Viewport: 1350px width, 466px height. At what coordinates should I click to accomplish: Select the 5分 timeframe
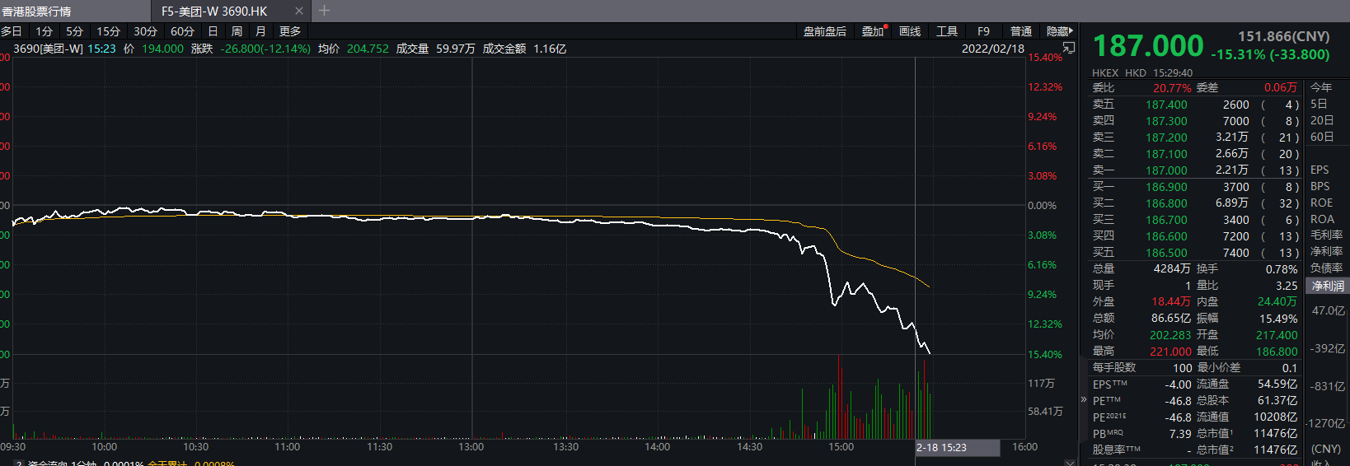tap(74, 31)
